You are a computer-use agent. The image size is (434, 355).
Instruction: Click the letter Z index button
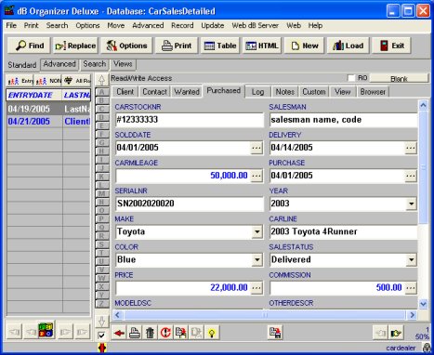pos(101,304)
